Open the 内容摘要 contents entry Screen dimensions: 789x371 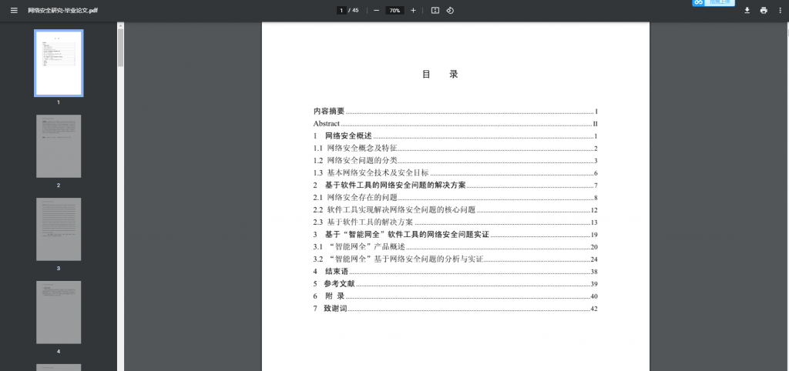[x=455, y=112]
